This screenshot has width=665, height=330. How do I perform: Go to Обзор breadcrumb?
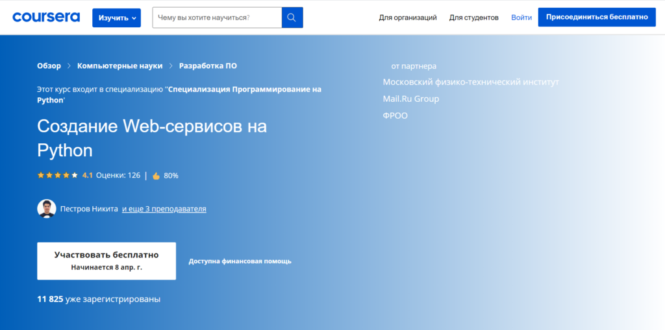coord(49,66)
